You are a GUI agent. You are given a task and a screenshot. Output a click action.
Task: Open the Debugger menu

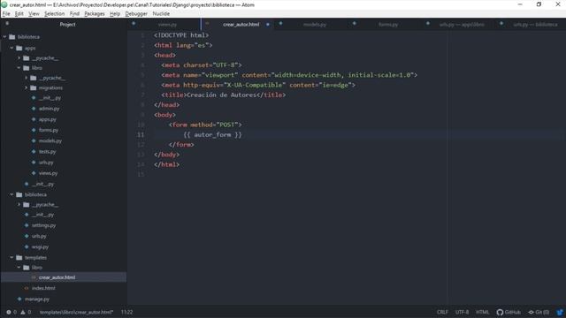coord(136,14)
